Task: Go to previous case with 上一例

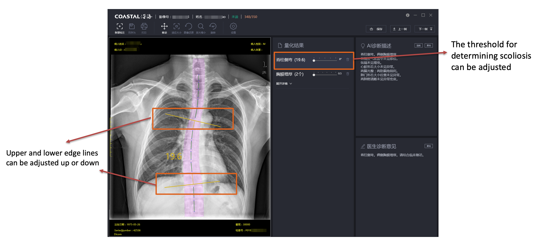Action: [x=400, y=29]
